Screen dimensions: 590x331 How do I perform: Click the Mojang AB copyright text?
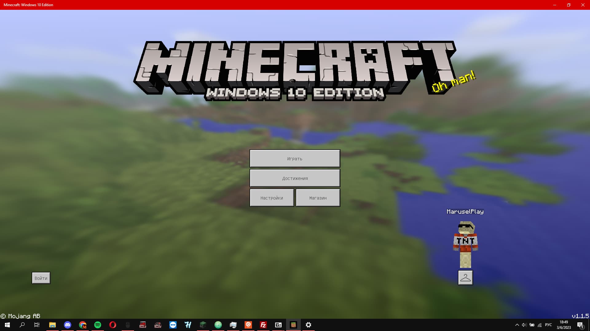21,316
